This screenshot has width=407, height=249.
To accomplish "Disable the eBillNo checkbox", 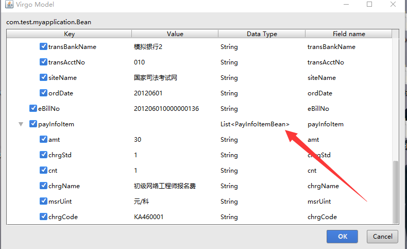I will pyautogui.click(x=33, y=108).
